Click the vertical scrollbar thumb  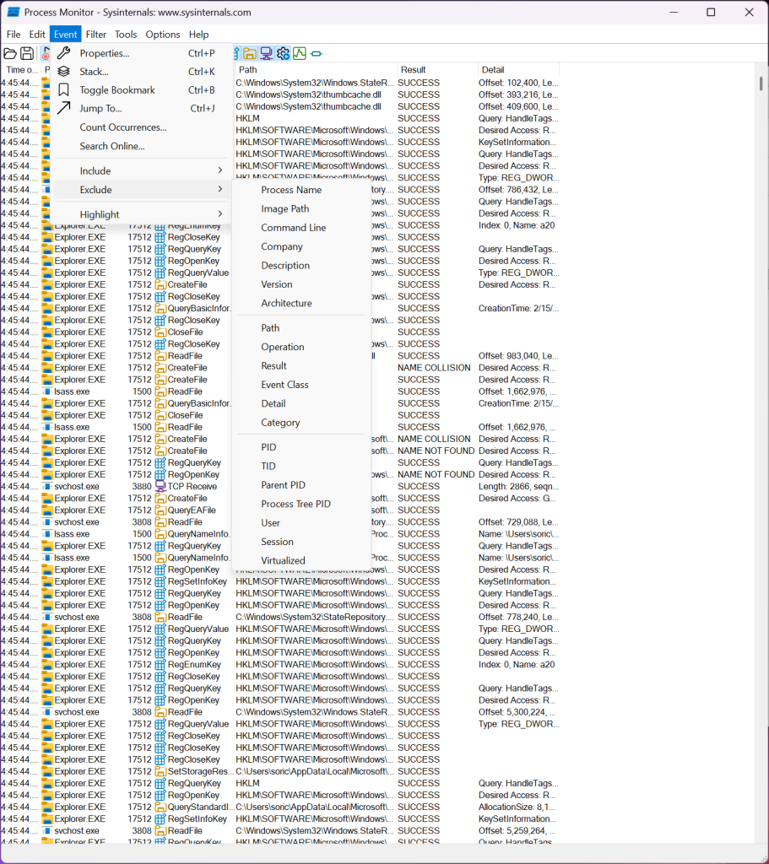click(x=761, y=84)
